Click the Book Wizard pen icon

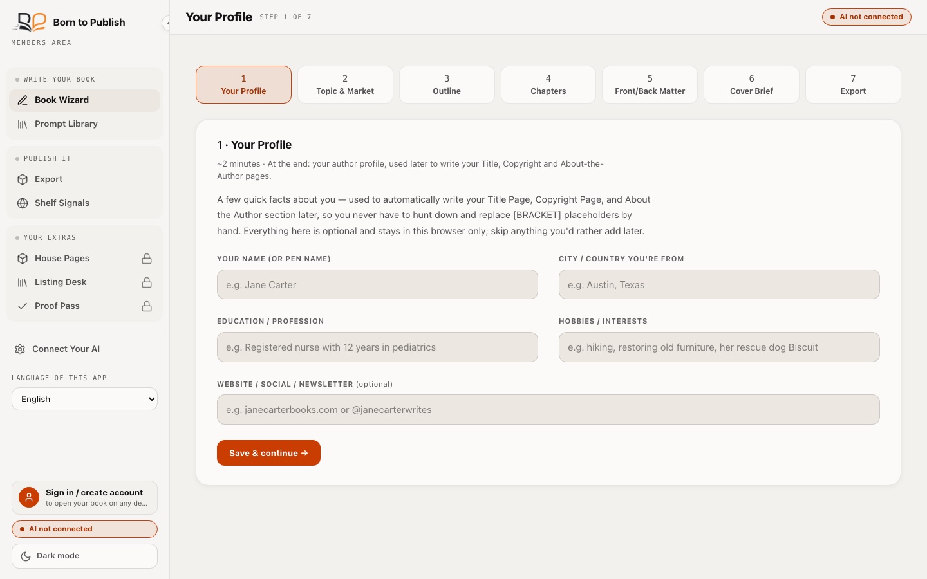point(23,100)
